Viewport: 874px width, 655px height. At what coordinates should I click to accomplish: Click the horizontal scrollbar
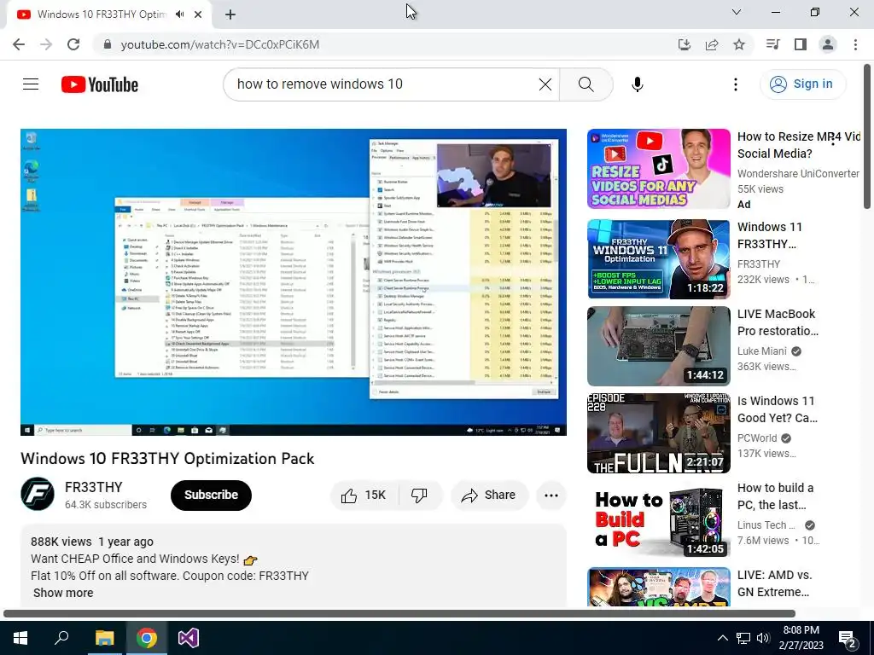pos(399,614)
